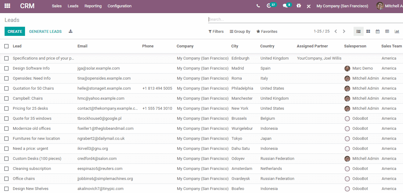Open the Reporting menu
This screenshot has width=403, height=193.
point(93,6)
